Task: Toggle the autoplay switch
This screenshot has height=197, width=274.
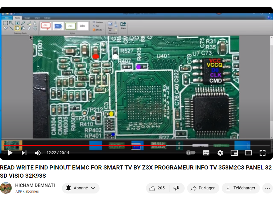Action: [191, 153]
